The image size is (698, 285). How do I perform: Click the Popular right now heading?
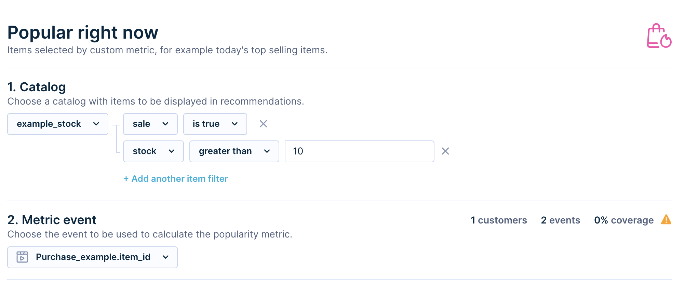pyautogui.click(x=83, y=33)
